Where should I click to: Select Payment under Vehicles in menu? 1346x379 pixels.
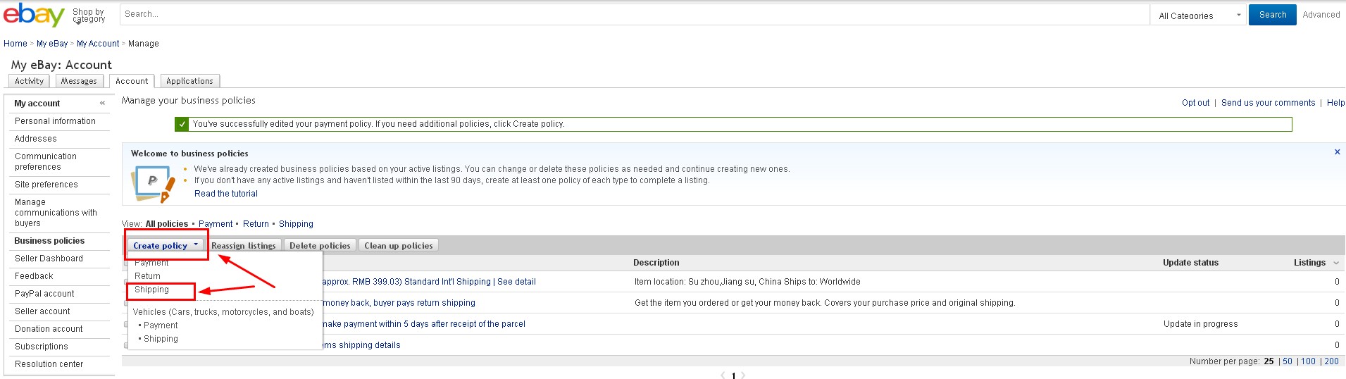(x=161, y=325)
